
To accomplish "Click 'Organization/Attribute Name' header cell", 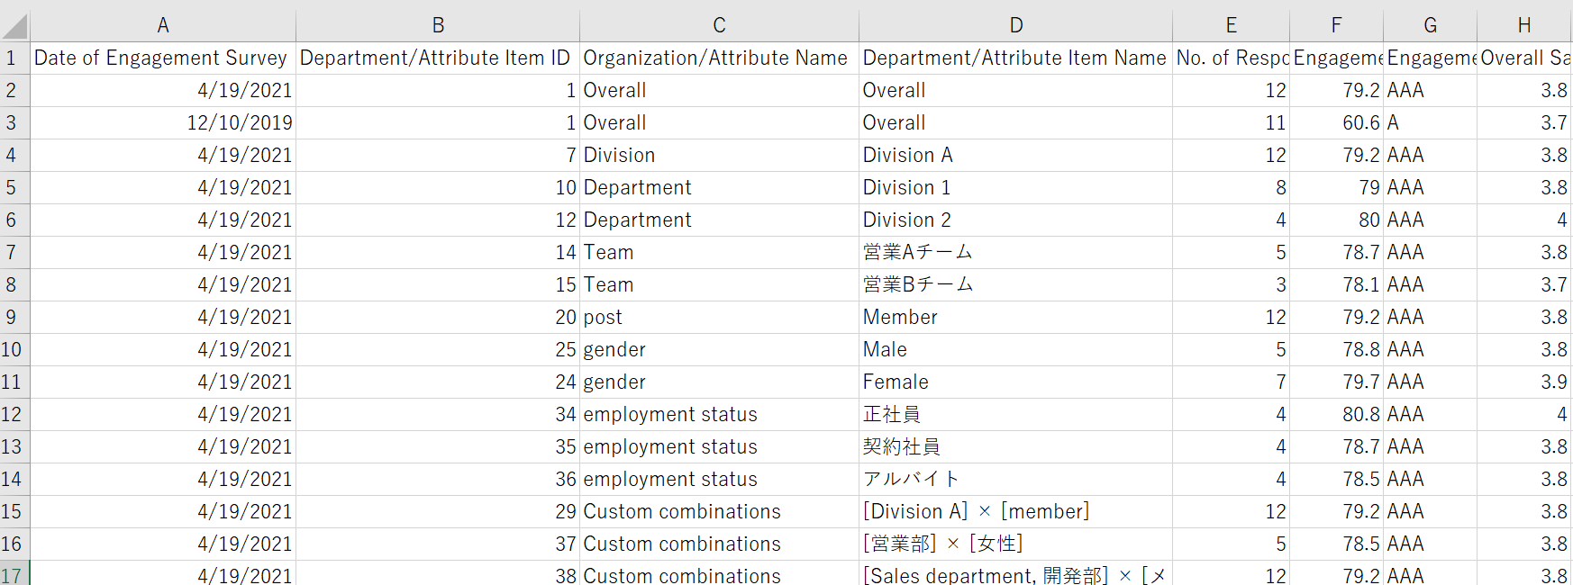I will (718, 58).
